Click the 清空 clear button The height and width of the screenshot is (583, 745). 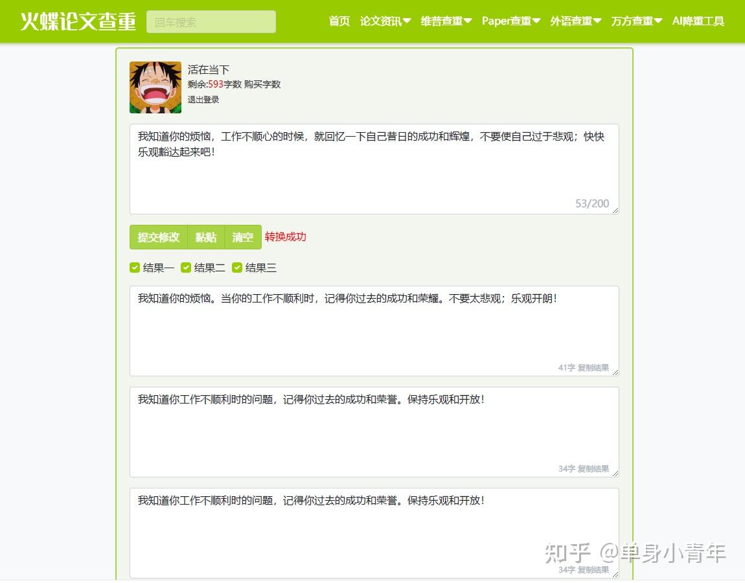(243, 237)
